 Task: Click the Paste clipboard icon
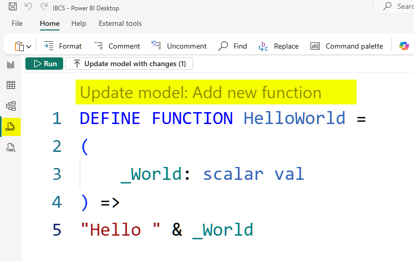coord(19,46)
